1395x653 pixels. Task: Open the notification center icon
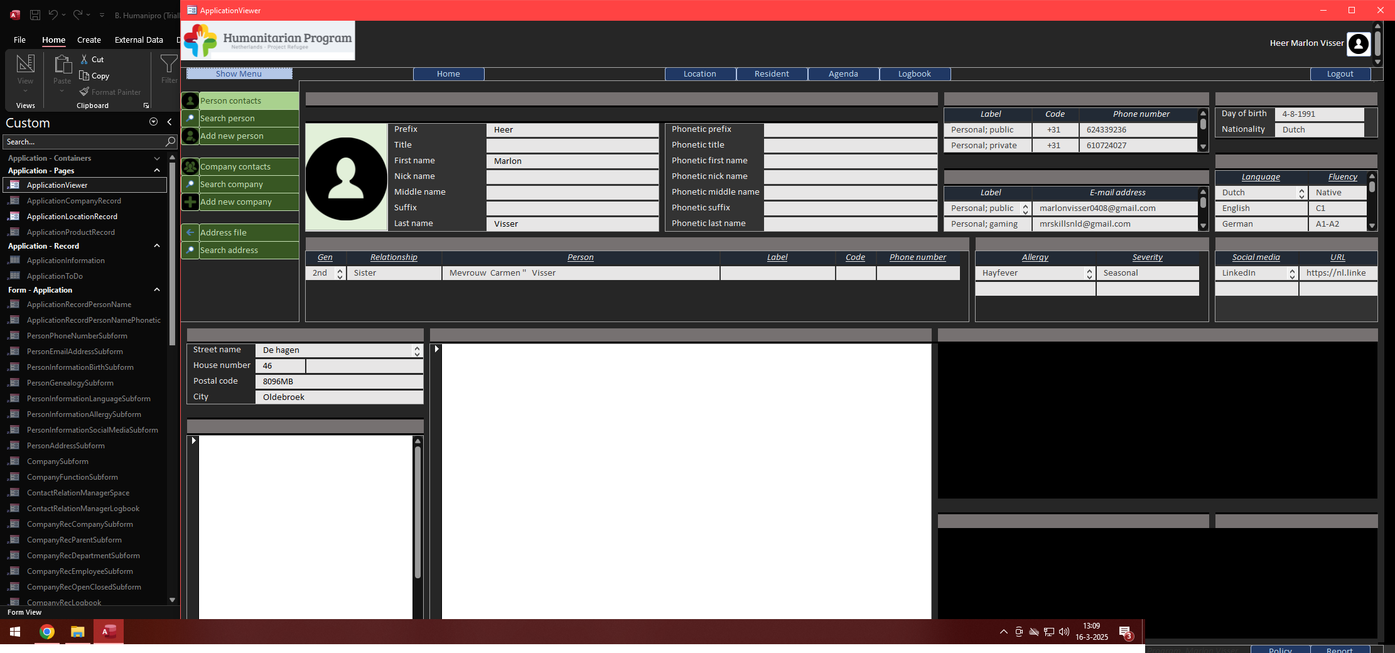[x=1125, y=632]
